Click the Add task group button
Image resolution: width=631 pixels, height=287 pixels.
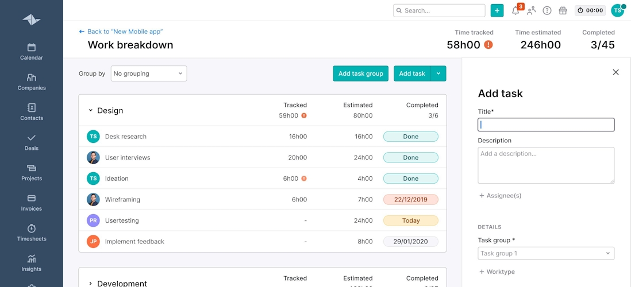(x=360, y=73)
